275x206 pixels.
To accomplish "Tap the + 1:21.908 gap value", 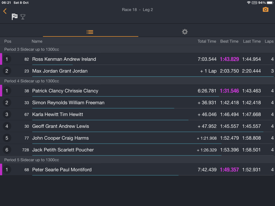I will 207,138.
